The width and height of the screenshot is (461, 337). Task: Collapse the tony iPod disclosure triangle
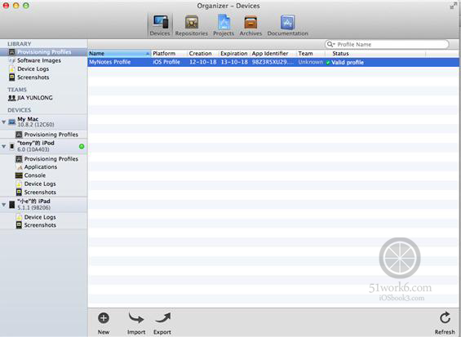point(3,146)
